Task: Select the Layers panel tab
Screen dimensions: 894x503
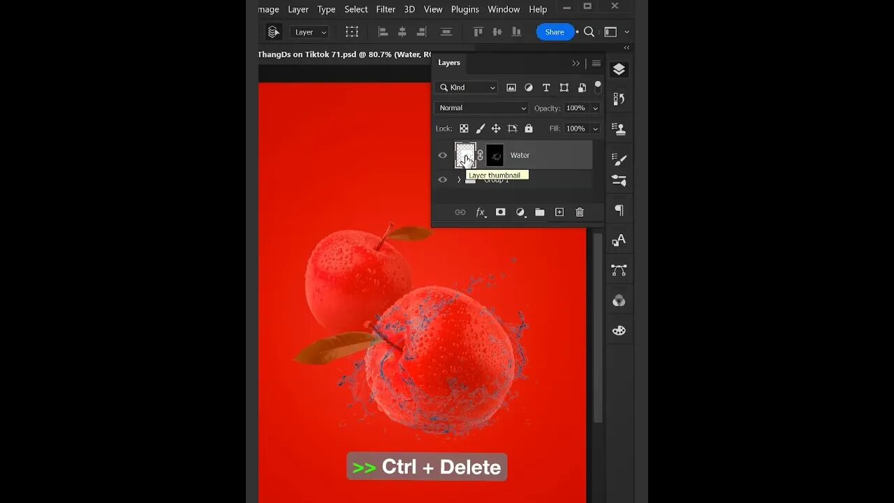Action: click(x=449, y=63)
